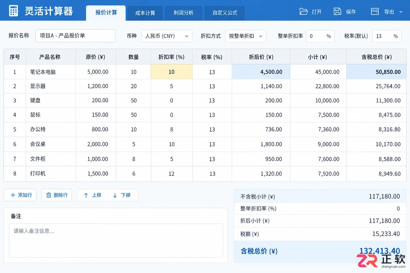Click the 下移 button label
Image resolution: width=410 pixels, height=273 pixels.
click(x=126, y=195)
